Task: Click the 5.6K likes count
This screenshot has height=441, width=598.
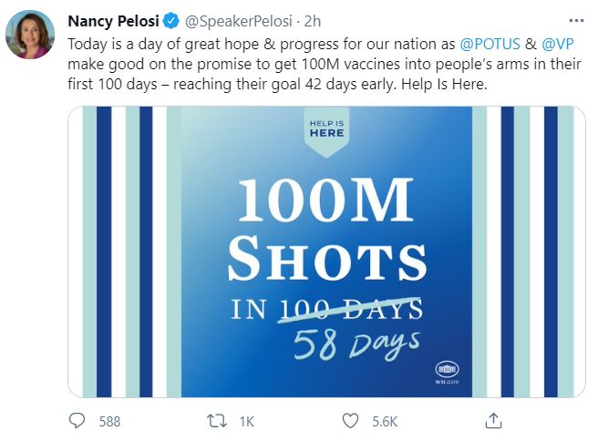Action: [386, 422]
